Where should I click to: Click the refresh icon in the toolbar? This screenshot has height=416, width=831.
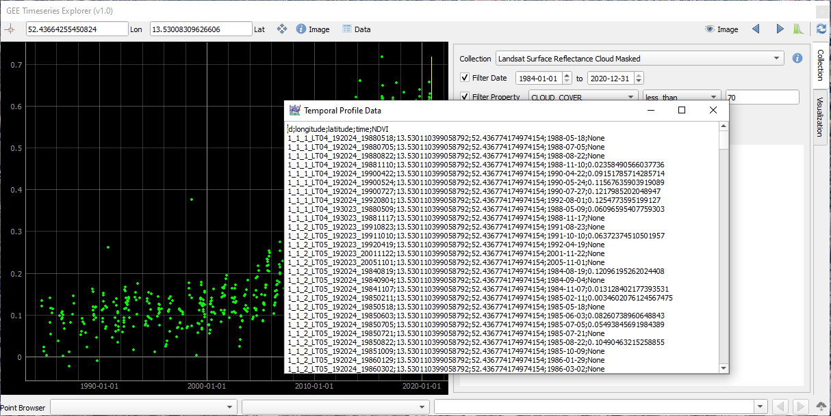pyautogui.click(x=821, y=29)
